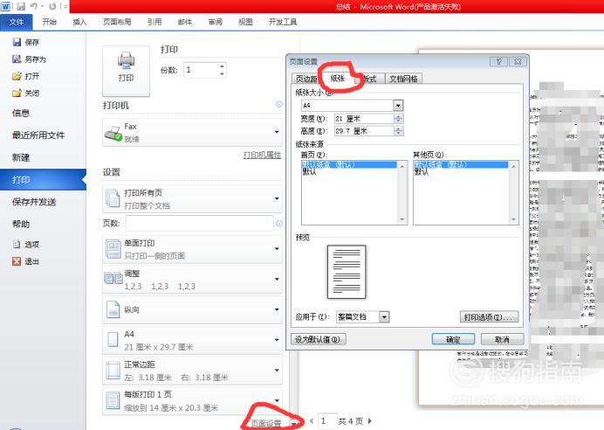Click the 首页 list scrollbar
604x430 pixels.
402,192
